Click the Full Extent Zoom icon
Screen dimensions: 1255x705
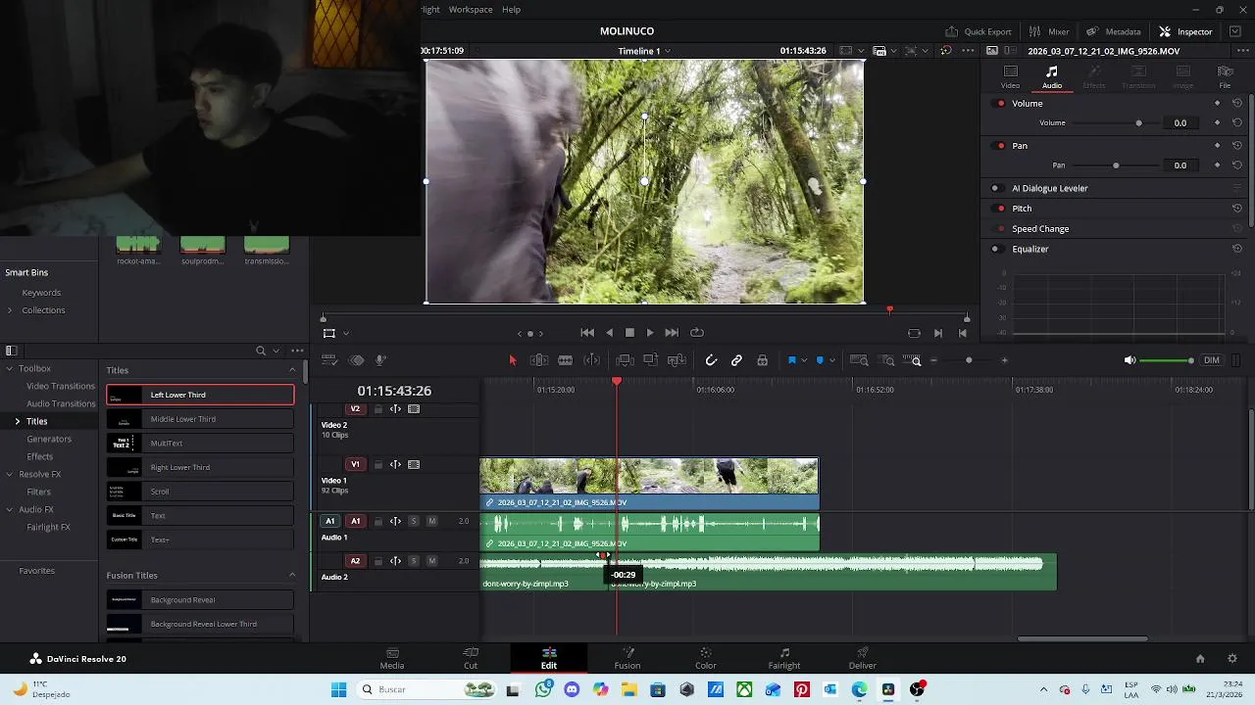(859, 360)
